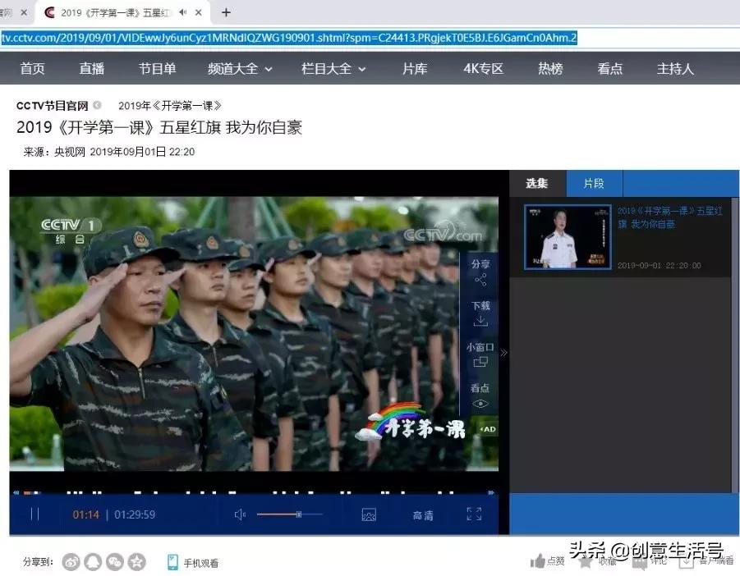Open the CCTV节目官网 link

pos(51,105)
